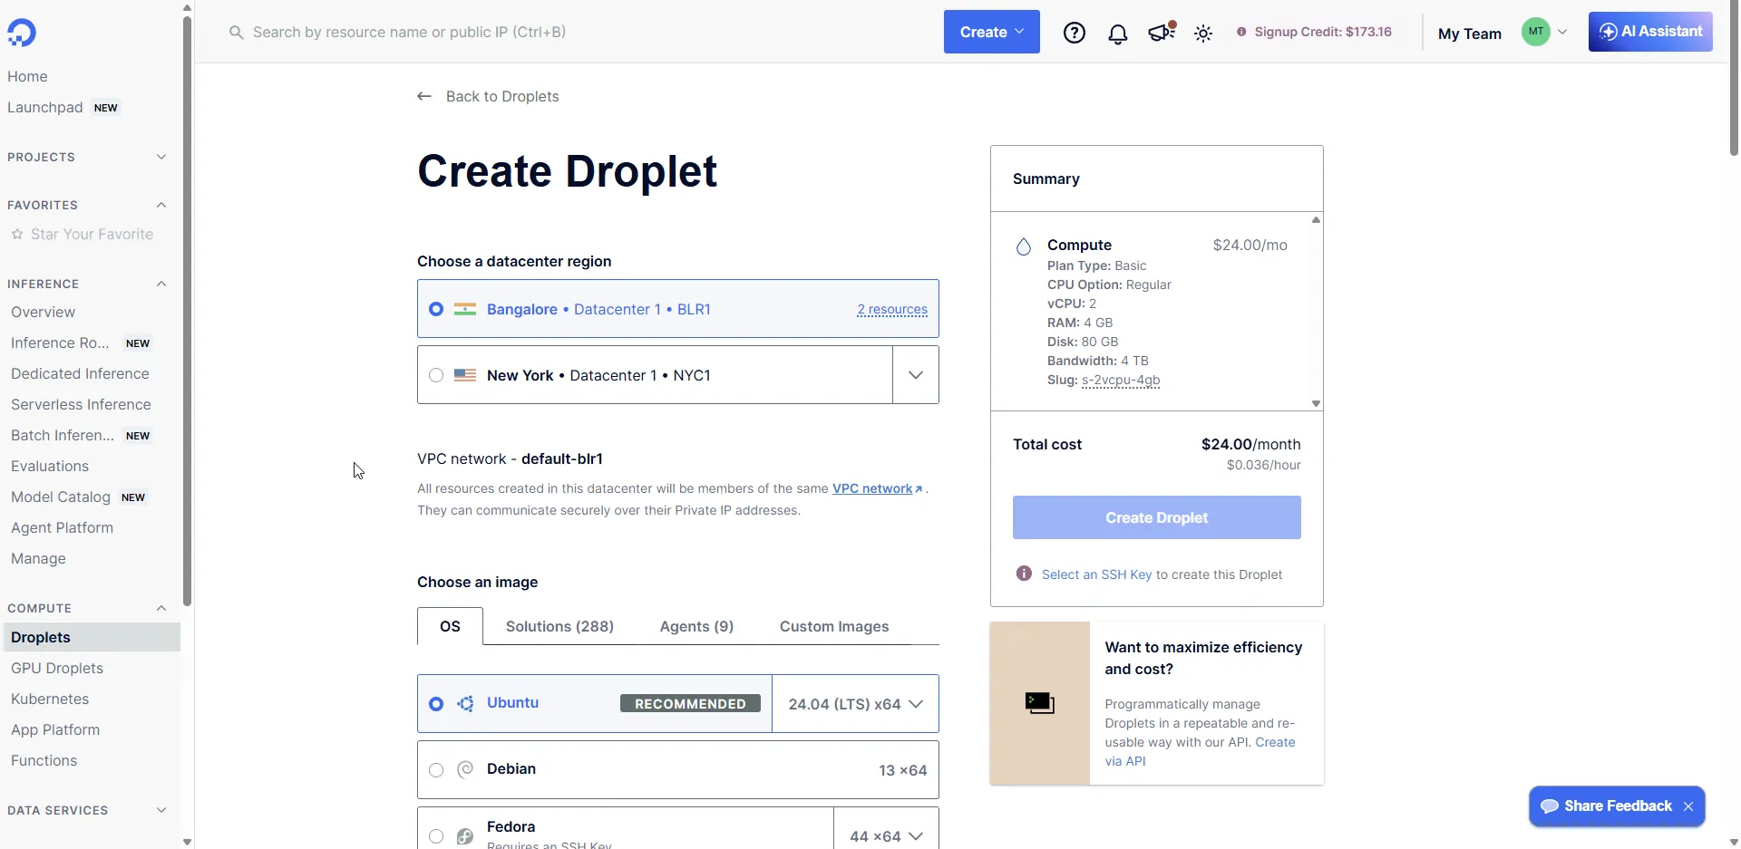Open the Fedora version 44 x64 dropdown
The width and height of the screenshot is (1741, 849).
[887, 836]
